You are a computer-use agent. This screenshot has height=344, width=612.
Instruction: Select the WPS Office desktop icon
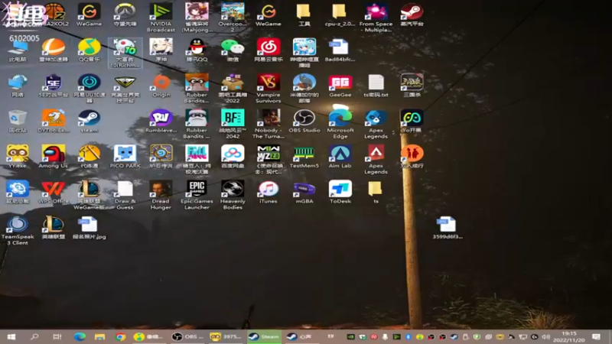[x=53, y=192]
